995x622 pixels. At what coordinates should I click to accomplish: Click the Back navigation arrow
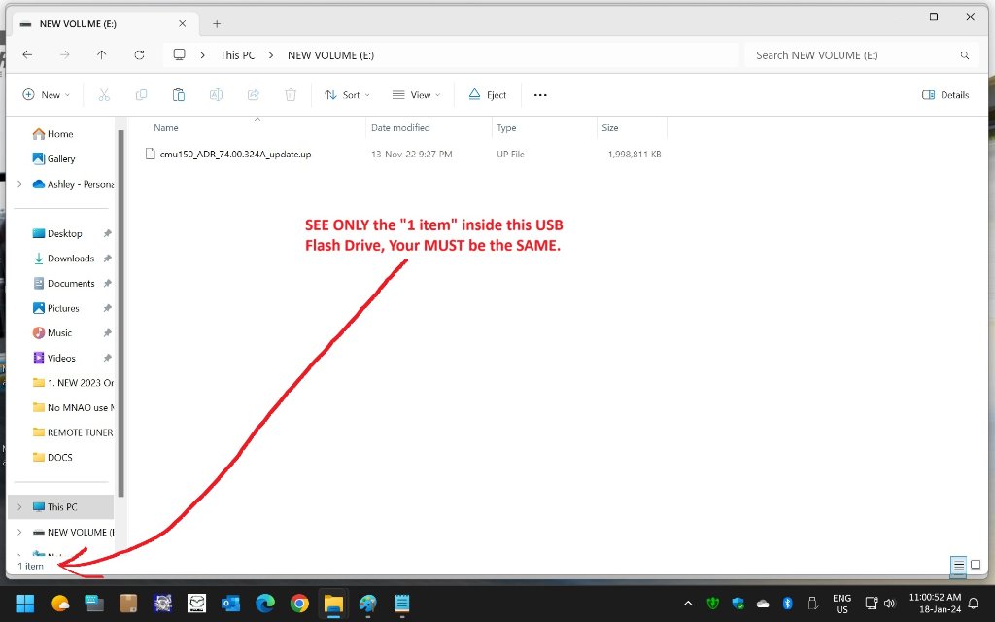pos(27,55)
